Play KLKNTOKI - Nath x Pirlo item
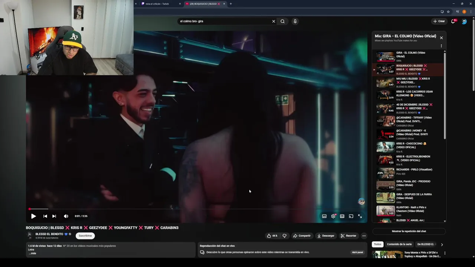Screen dimensions: 475x267 click(408, 211)
